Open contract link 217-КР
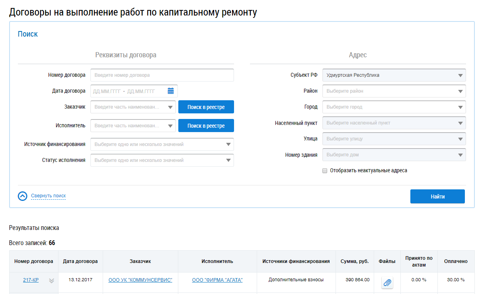The image size is (480, 294). point(31,280)
